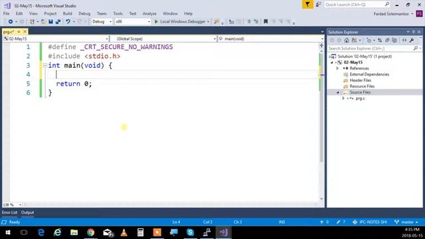The image size is (425, 239).
Task: Open the Debug menu
Action: click(x=84, y=13)
